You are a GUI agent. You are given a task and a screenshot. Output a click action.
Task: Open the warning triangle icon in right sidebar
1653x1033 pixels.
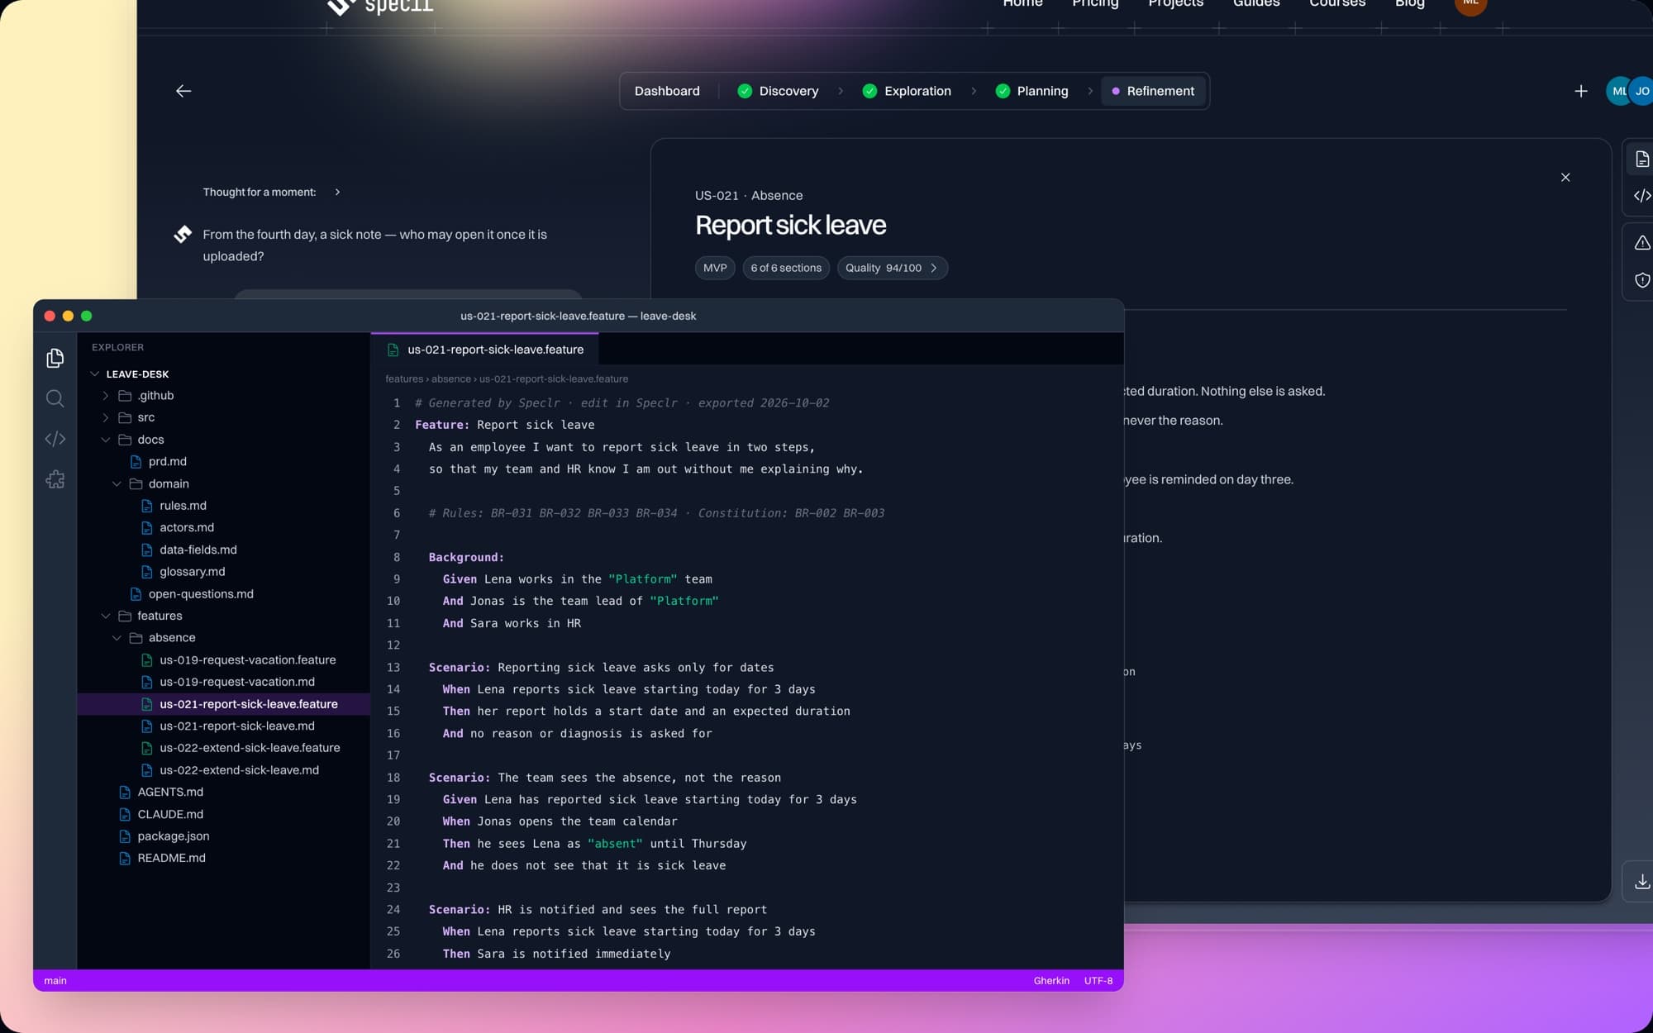click(x=1641, y=243)
